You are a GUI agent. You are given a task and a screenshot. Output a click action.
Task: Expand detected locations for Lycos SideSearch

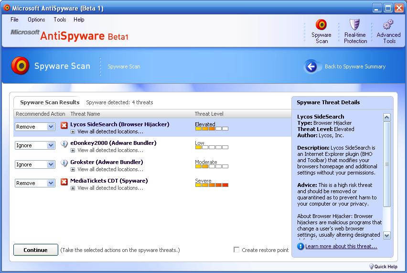pyautogui.click(x=73, y=131)
